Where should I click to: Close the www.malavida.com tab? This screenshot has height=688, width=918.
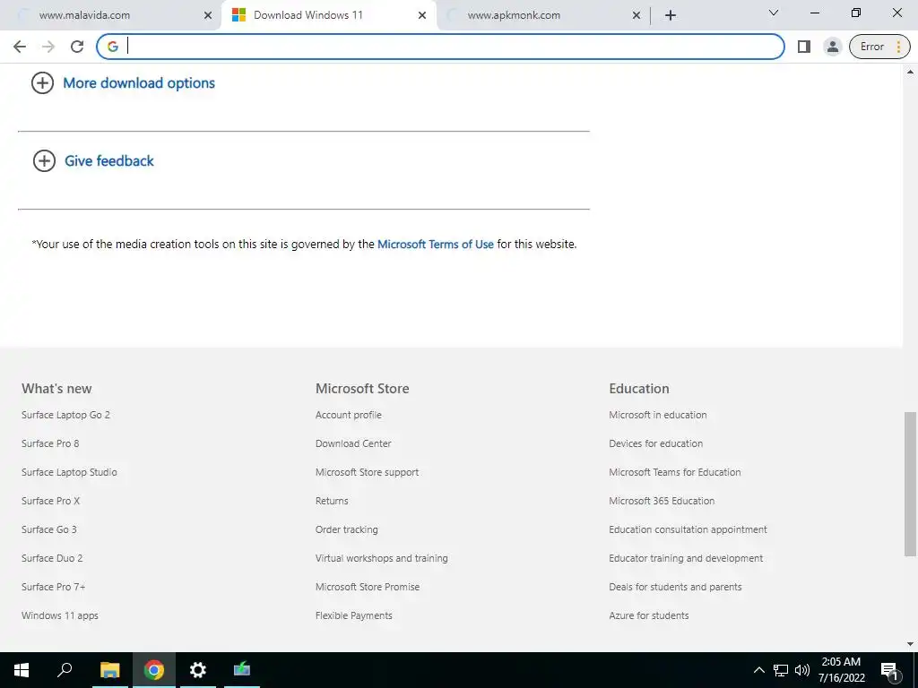(x=208, y=15)
